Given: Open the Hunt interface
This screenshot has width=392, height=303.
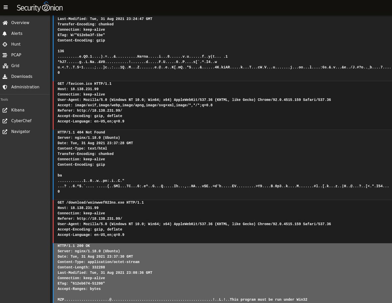Looking at the screenshot, I should pyautogui.click(x=16, y=44).
